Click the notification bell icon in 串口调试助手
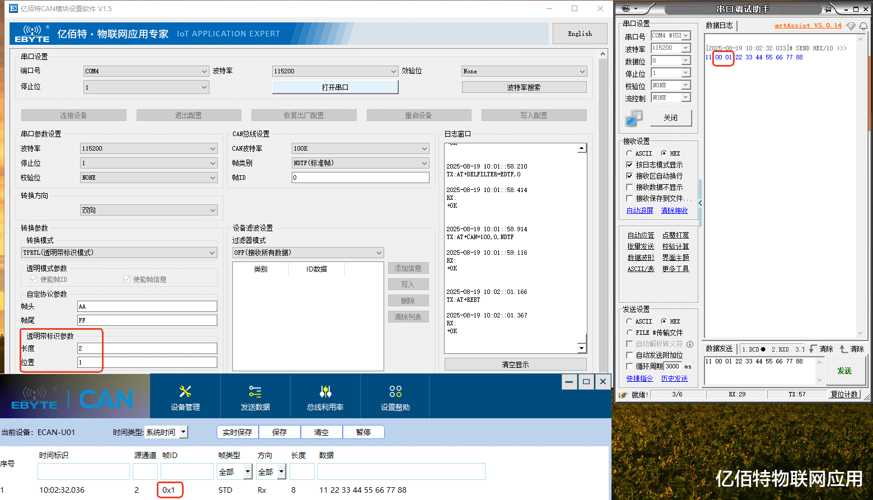Screen dimensions: 873x500 point(863,26)
